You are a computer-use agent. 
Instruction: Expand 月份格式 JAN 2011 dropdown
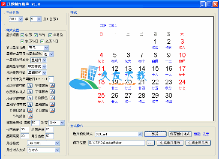[x=57, y=143]
